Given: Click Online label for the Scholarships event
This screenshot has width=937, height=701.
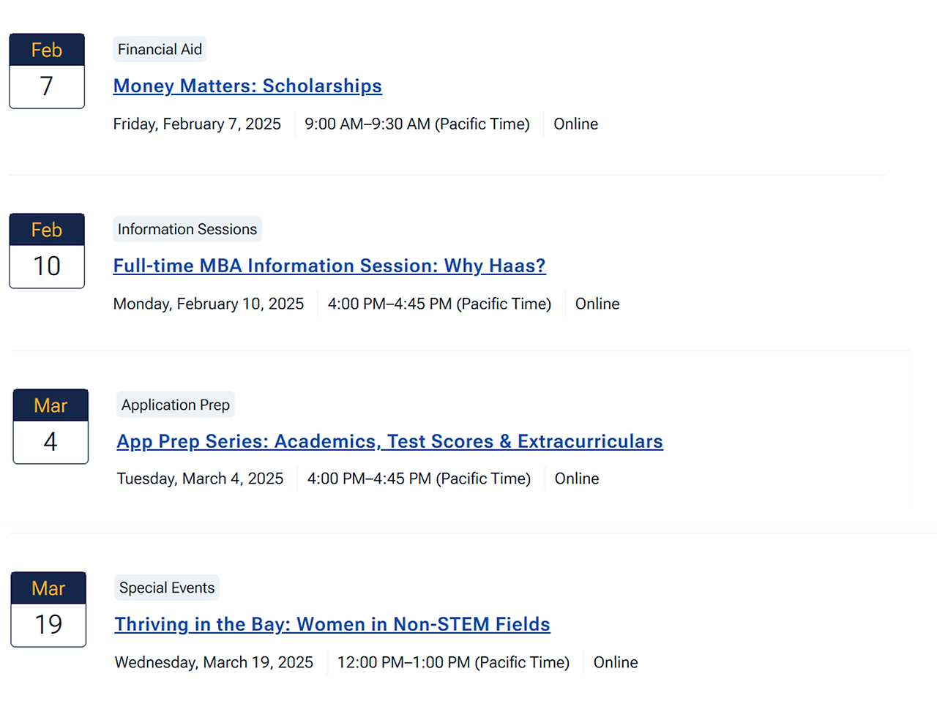Looking at the screenshot, I should (575, 124).
